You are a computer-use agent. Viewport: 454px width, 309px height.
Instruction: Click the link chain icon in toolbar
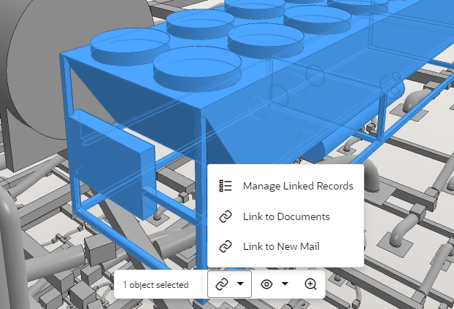pos(222,284)
